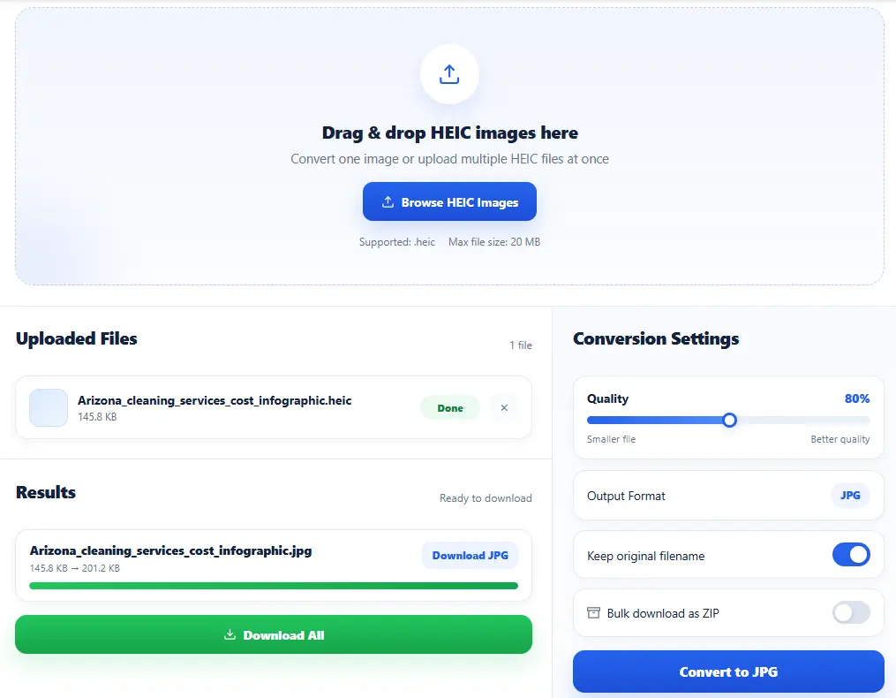Image resolution: width=896 pixels, height=698 pixels.
Task: Click the 80% quality value
Action: point(856,398)
